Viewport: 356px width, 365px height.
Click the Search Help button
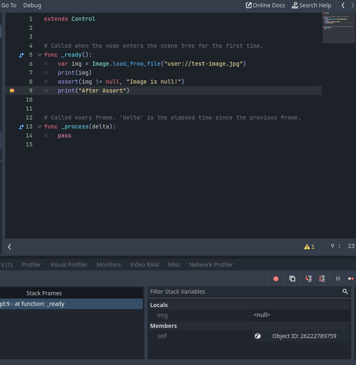[312, 5]
